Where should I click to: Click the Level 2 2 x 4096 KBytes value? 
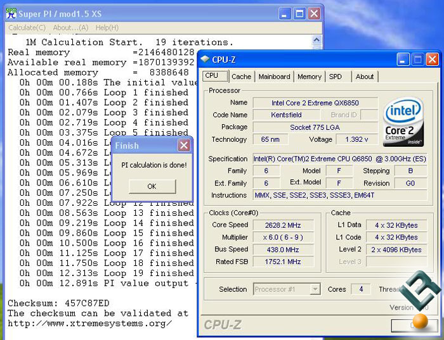(x=396, y=249)
